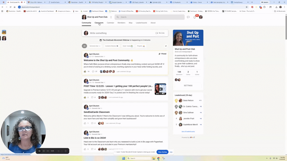Viewport: 287px width, 161px height.
Task: Click the Pinned pin icon on the Welcome post
Action: [x=159, y=54]
